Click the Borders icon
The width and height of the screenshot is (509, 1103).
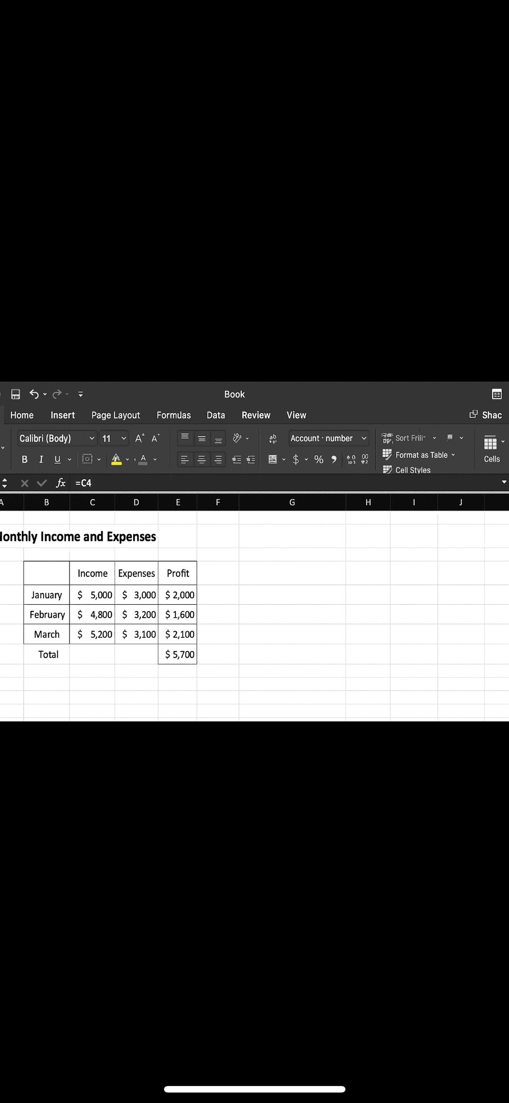(x=87, y=459)
